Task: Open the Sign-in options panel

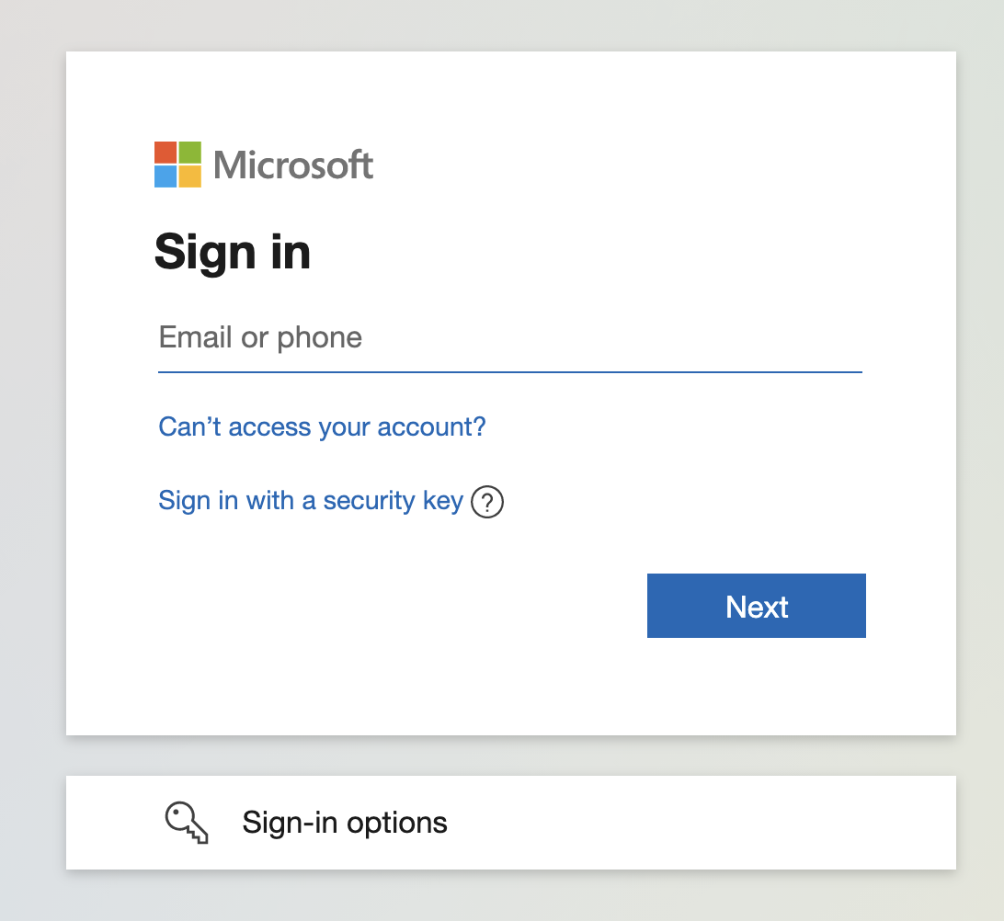Action: click(x=510, y=822)
